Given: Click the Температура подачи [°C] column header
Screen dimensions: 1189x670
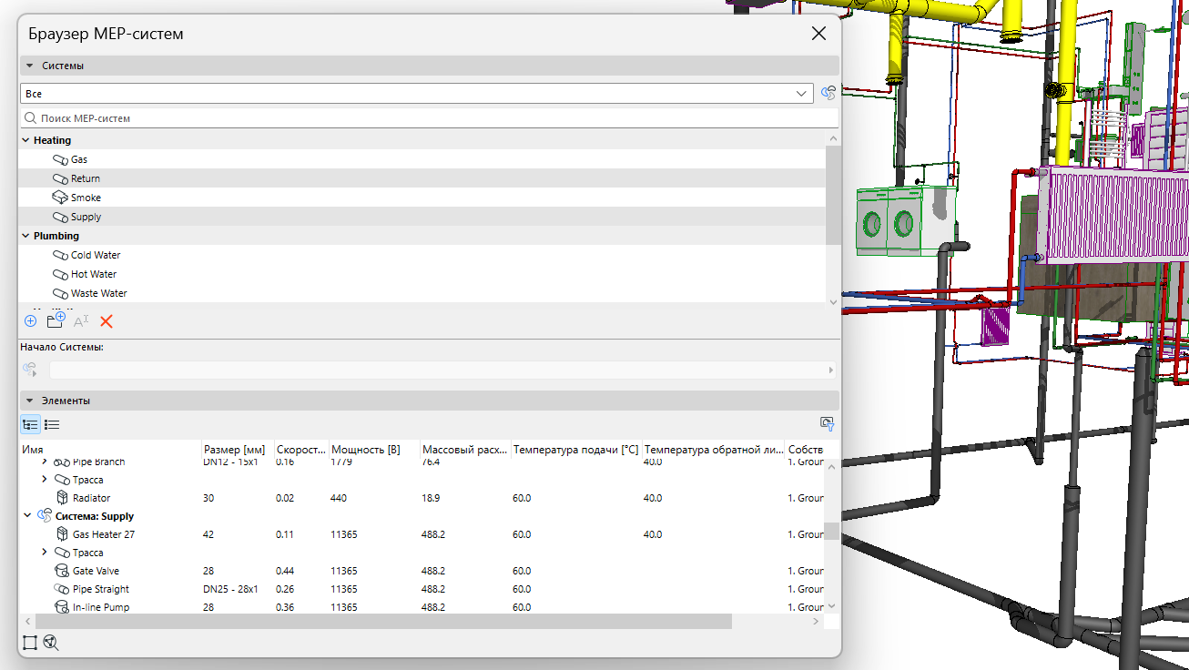Looking at the screenshot, I should 576,450.
